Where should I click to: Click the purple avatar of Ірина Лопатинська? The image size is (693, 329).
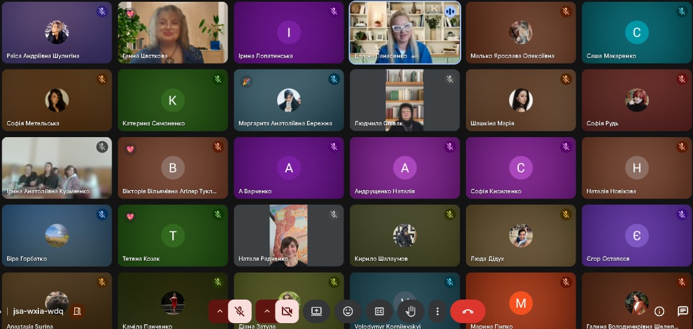tap(288, 32)
